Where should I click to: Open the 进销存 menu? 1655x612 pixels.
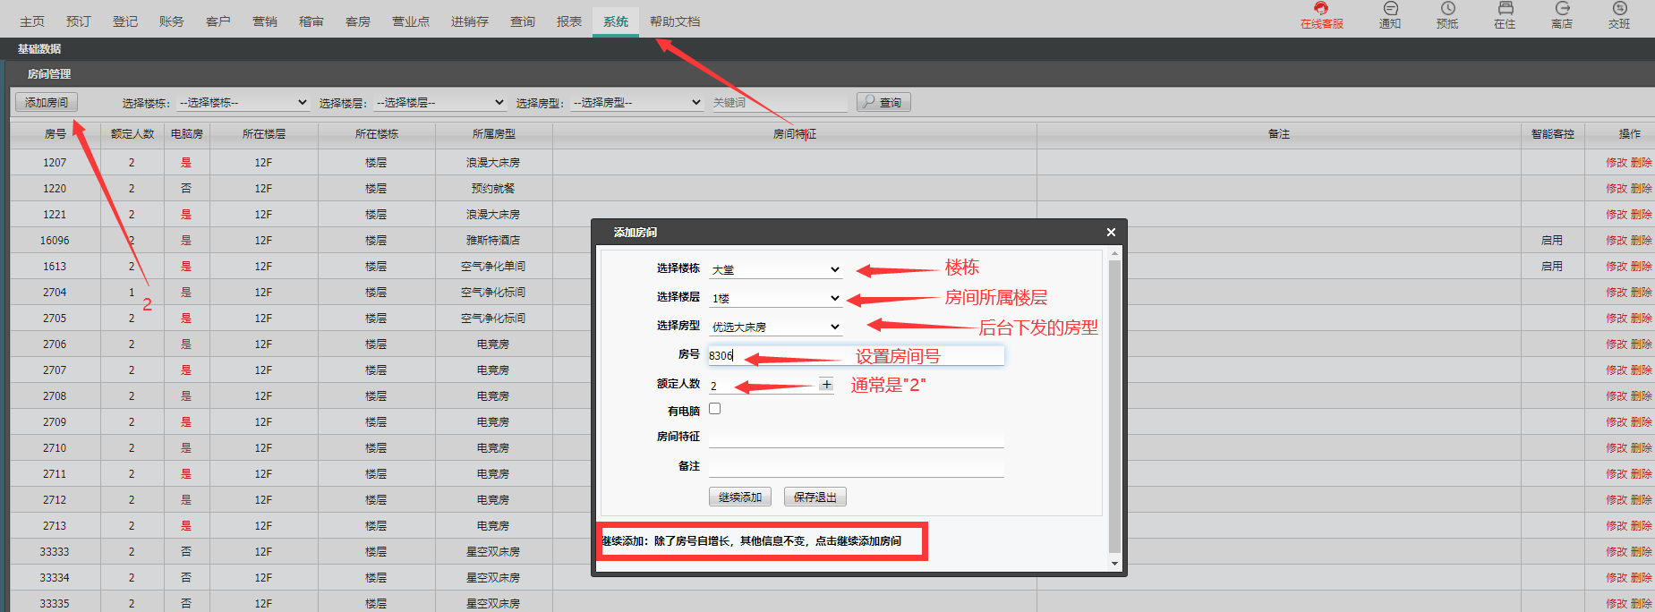point(469,21)
